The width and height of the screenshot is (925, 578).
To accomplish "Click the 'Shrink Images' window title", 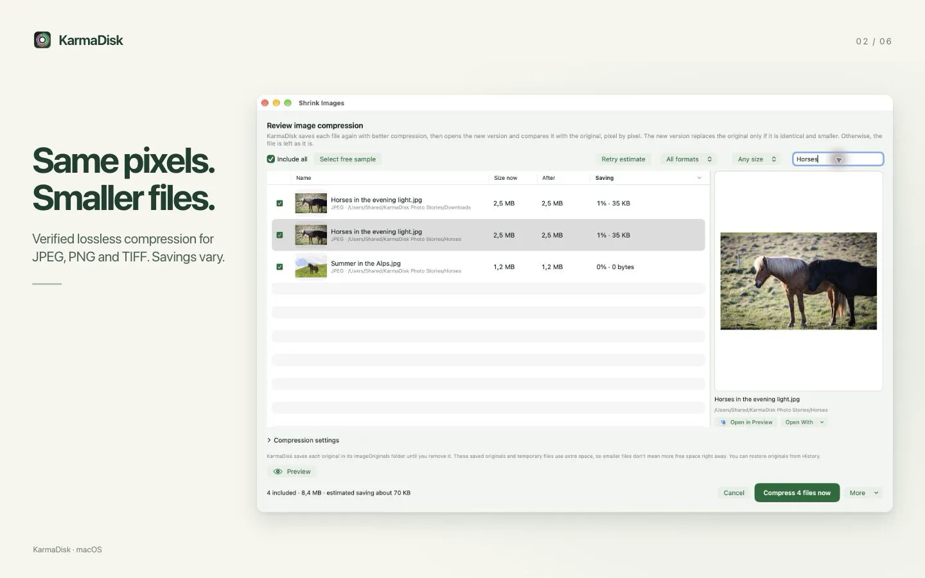I will [x=321, y=103].
